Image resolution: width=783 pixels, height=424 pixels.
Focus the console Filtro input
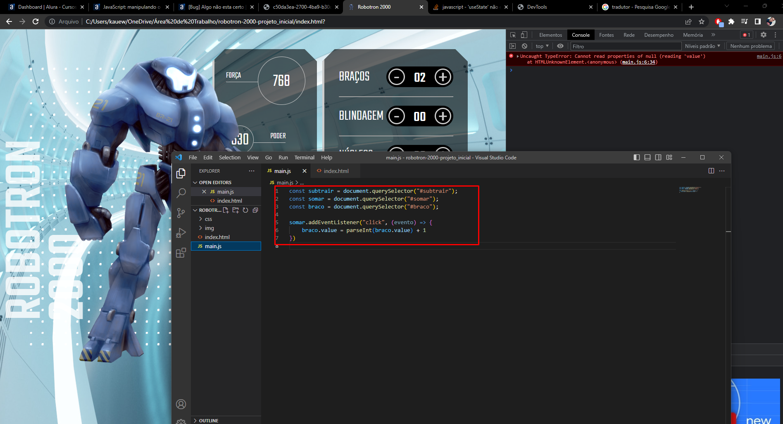tap(626, 46)
